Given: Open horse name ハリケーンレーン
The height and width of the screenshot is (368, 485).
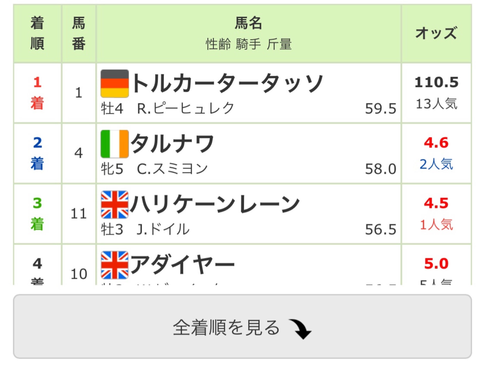Looking at the screenshot, I should click(215, 204).
